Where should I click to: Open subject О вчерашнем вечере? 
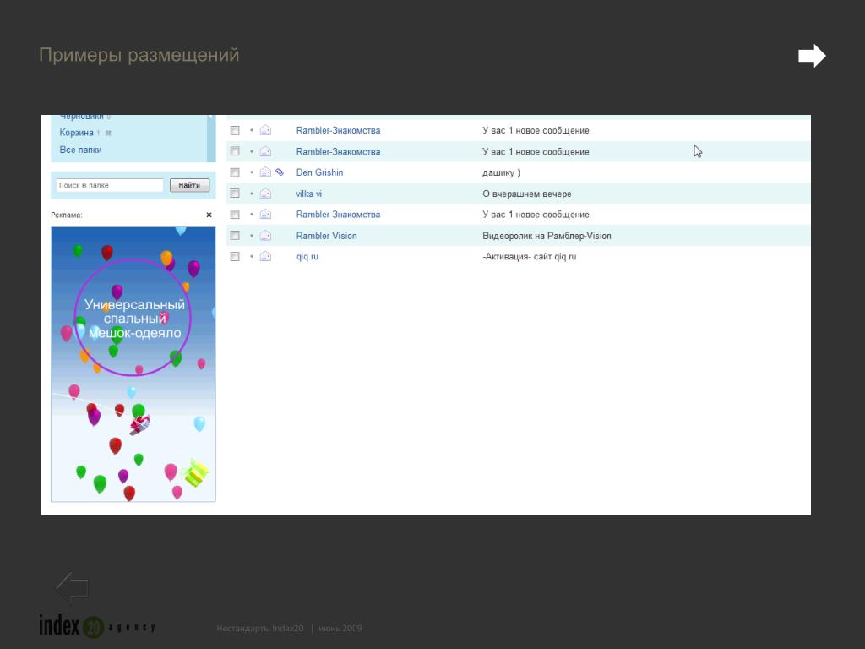click(527, 194)
